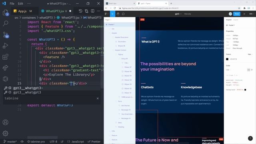The image size is (256, 144).
Task: Select the Frame 1 layer in layers panel
Action: point(120,24)
